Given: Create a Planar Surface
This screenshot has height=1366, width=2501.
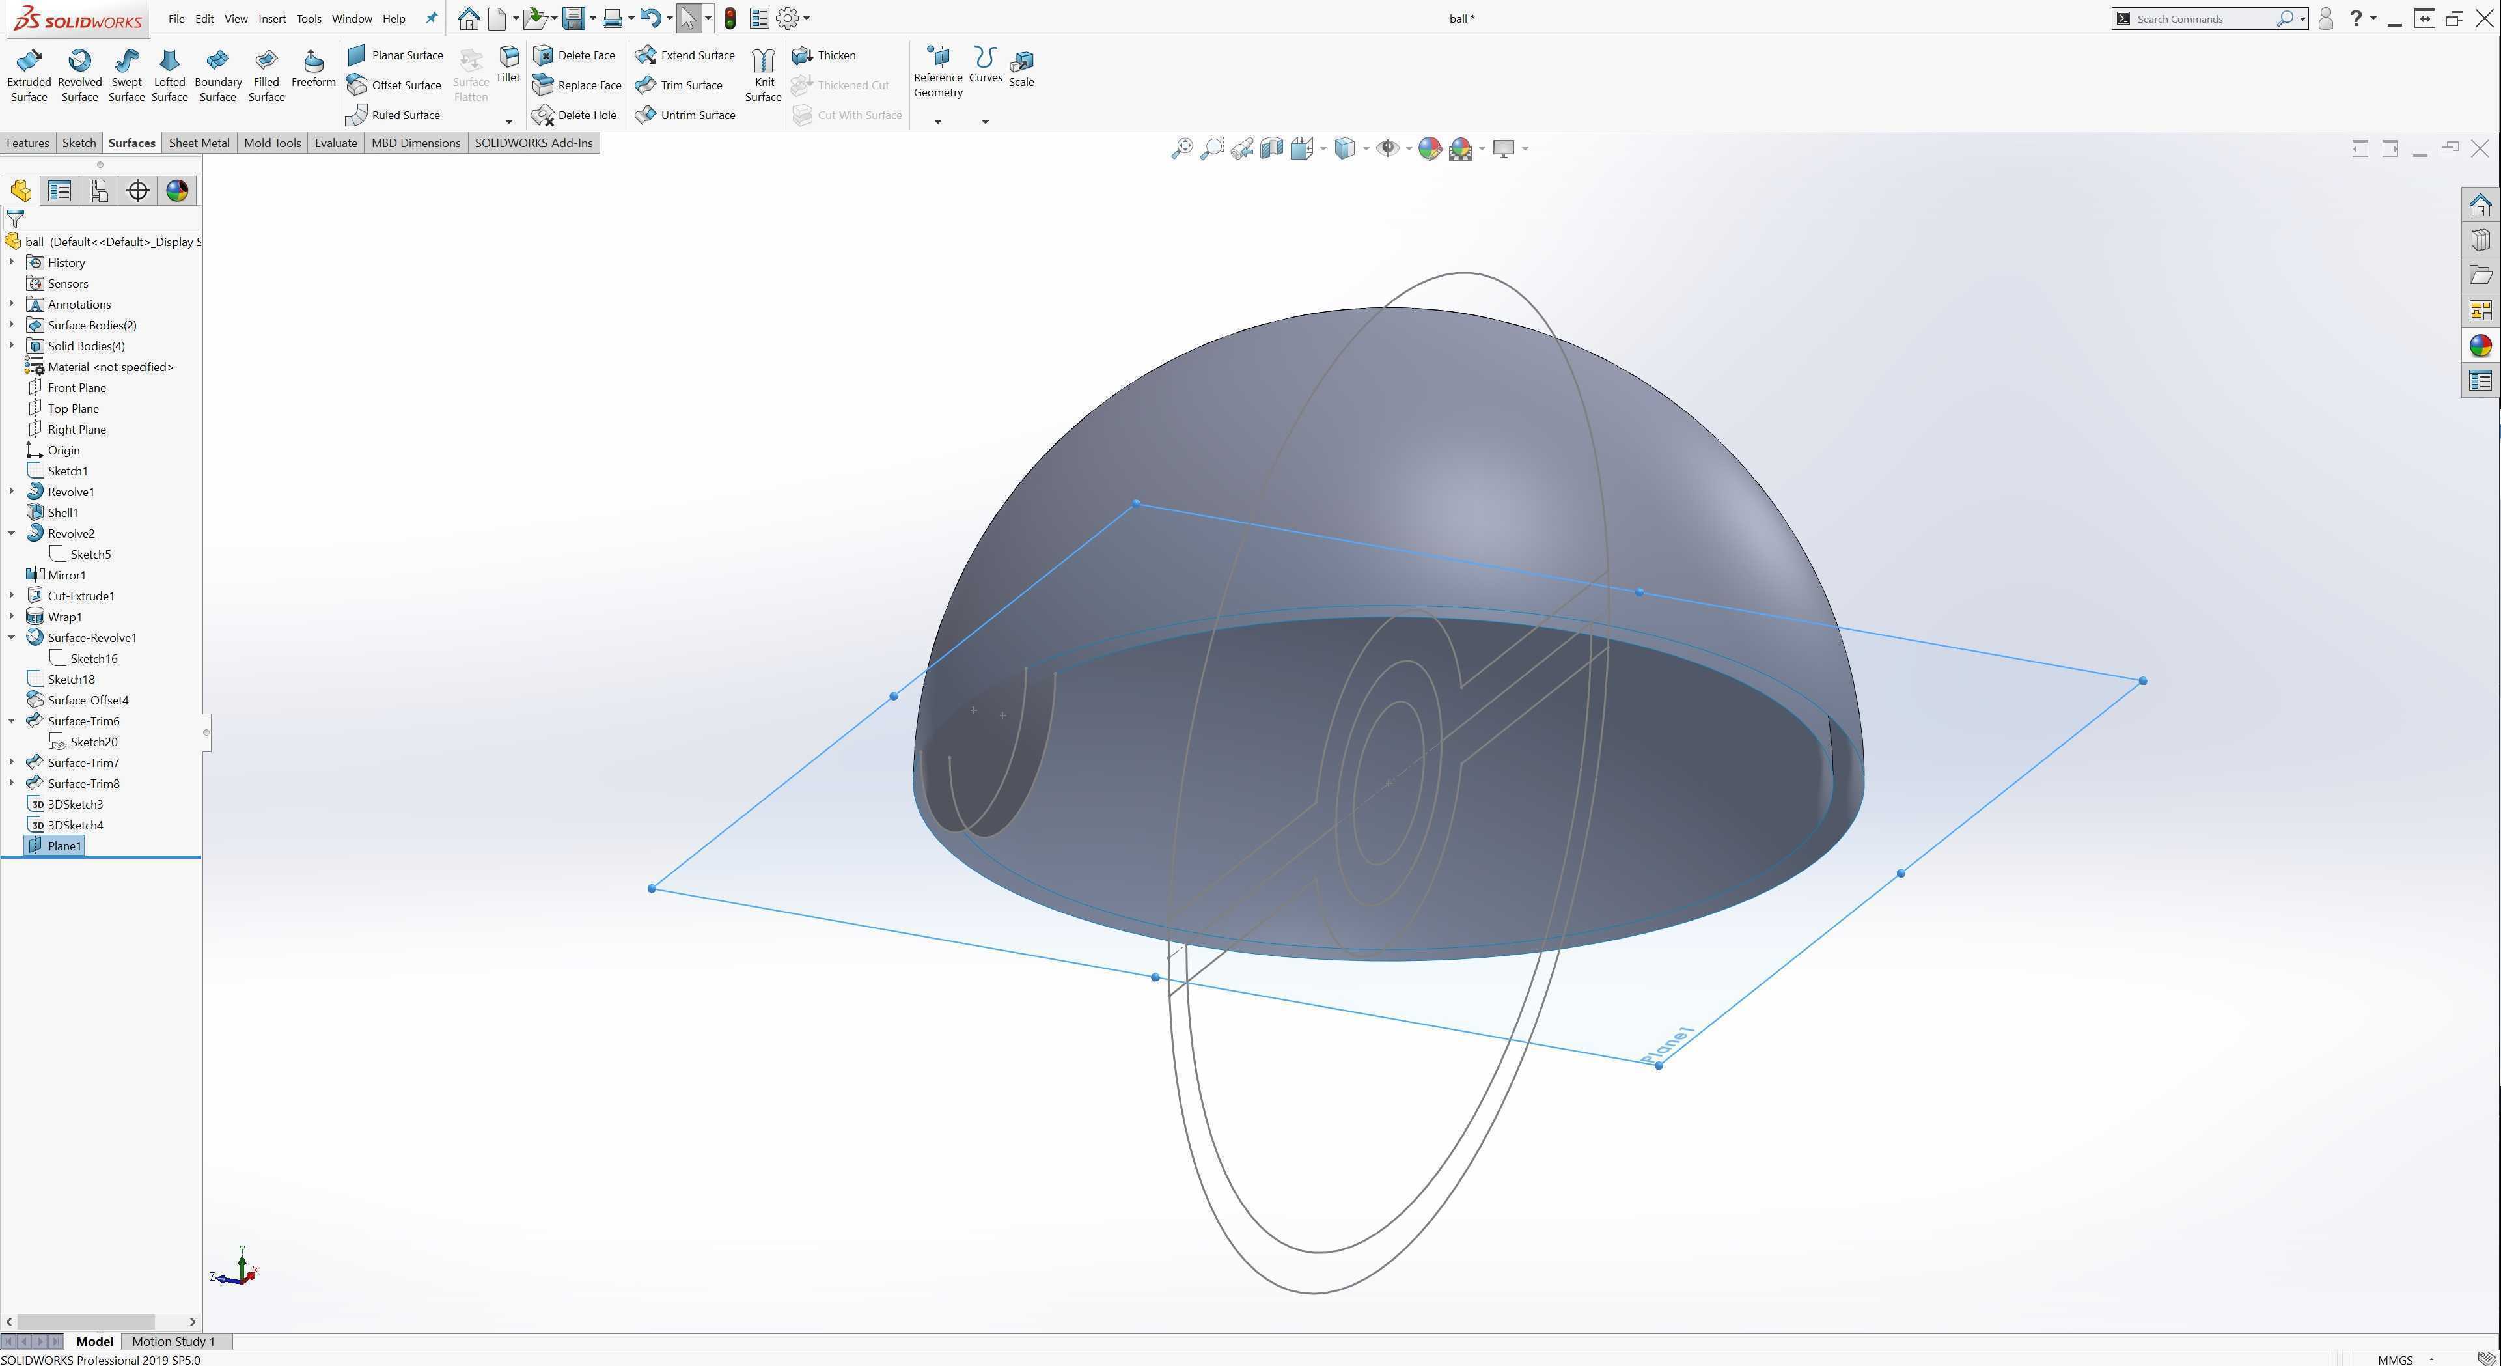Looking at the screenshot, I should pos(395,55).
